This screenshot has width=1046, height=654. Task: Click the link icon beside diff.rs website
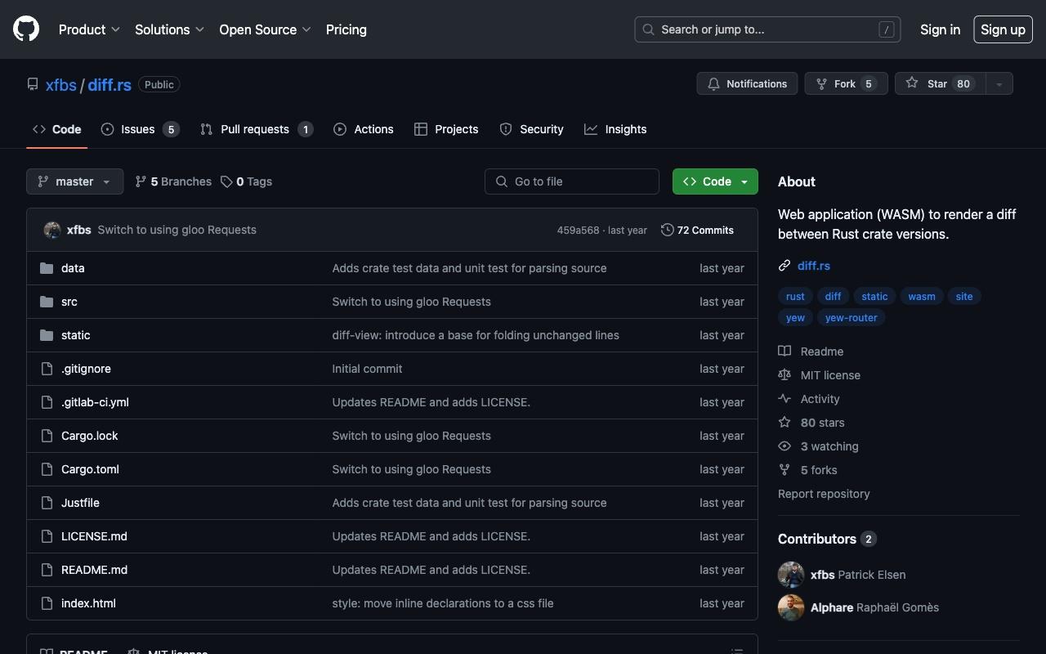(784, 266)
